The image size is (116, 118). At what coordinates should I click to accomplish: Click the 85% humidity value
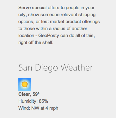pos(44,101)
